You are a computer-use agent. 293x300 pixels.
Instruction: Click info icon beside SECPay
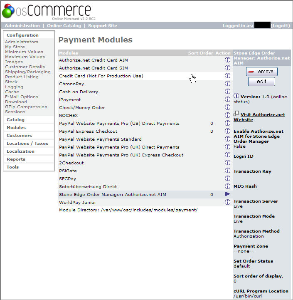[x=227, y=179]
